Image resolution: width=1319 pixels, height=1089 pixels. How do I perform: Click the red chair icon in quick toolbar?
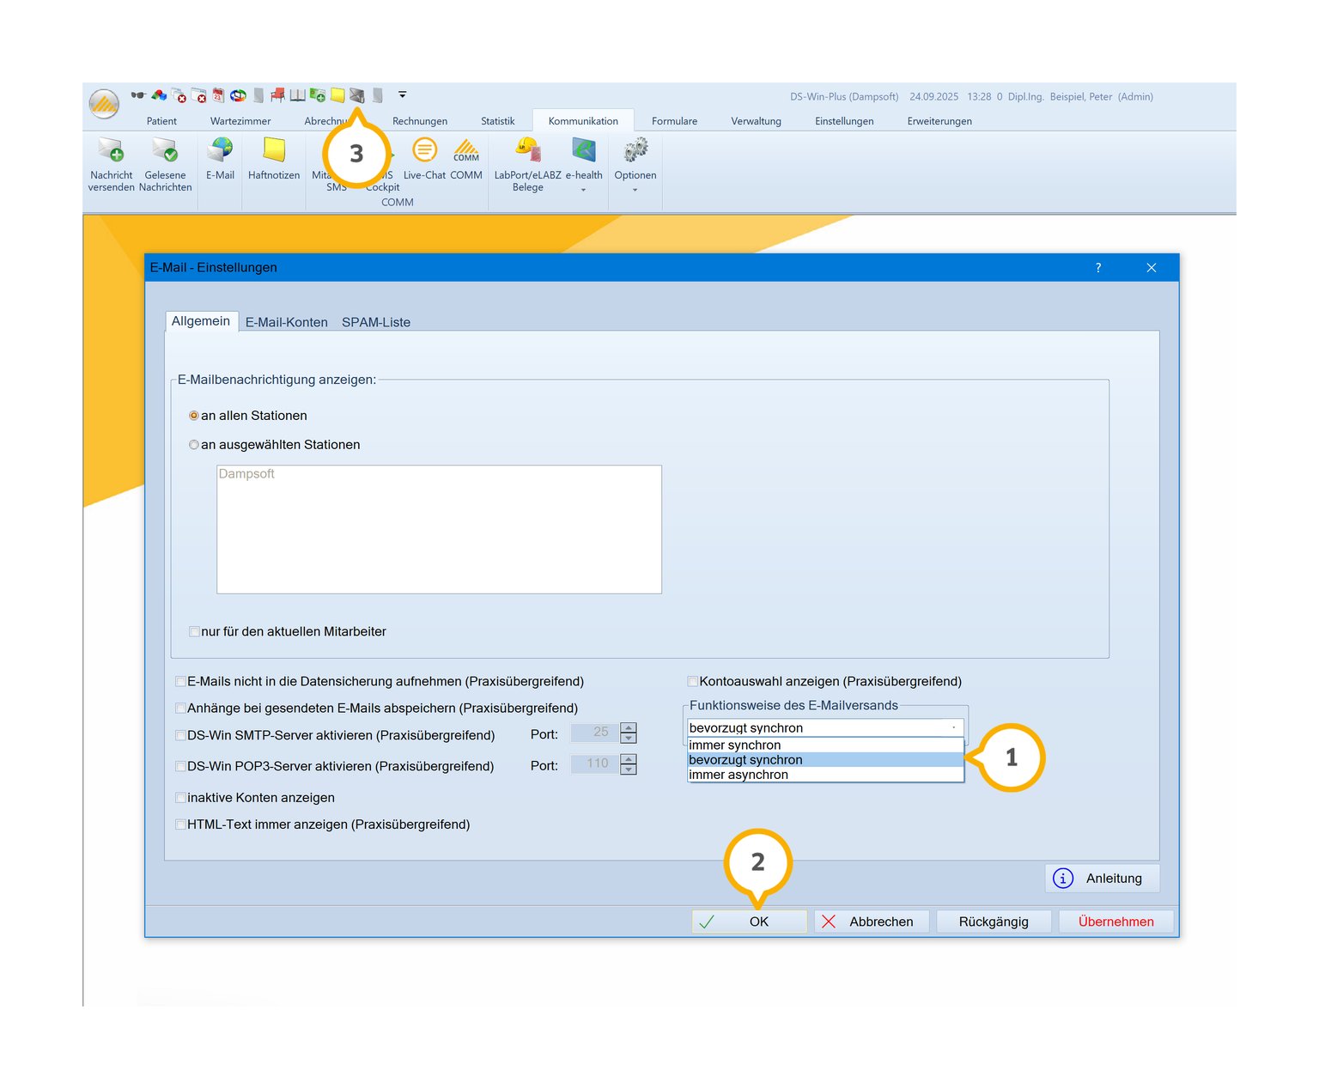click(277, 95)
